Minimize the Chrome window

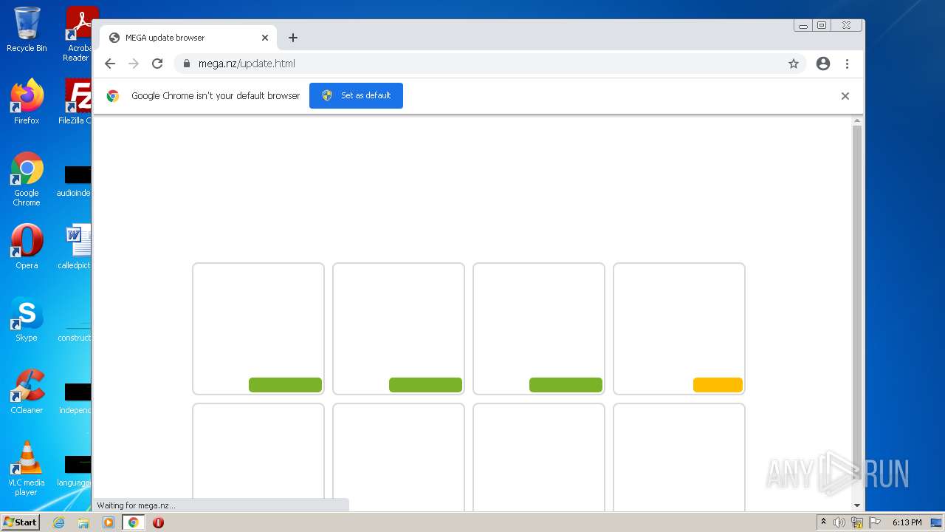(803, 25)
